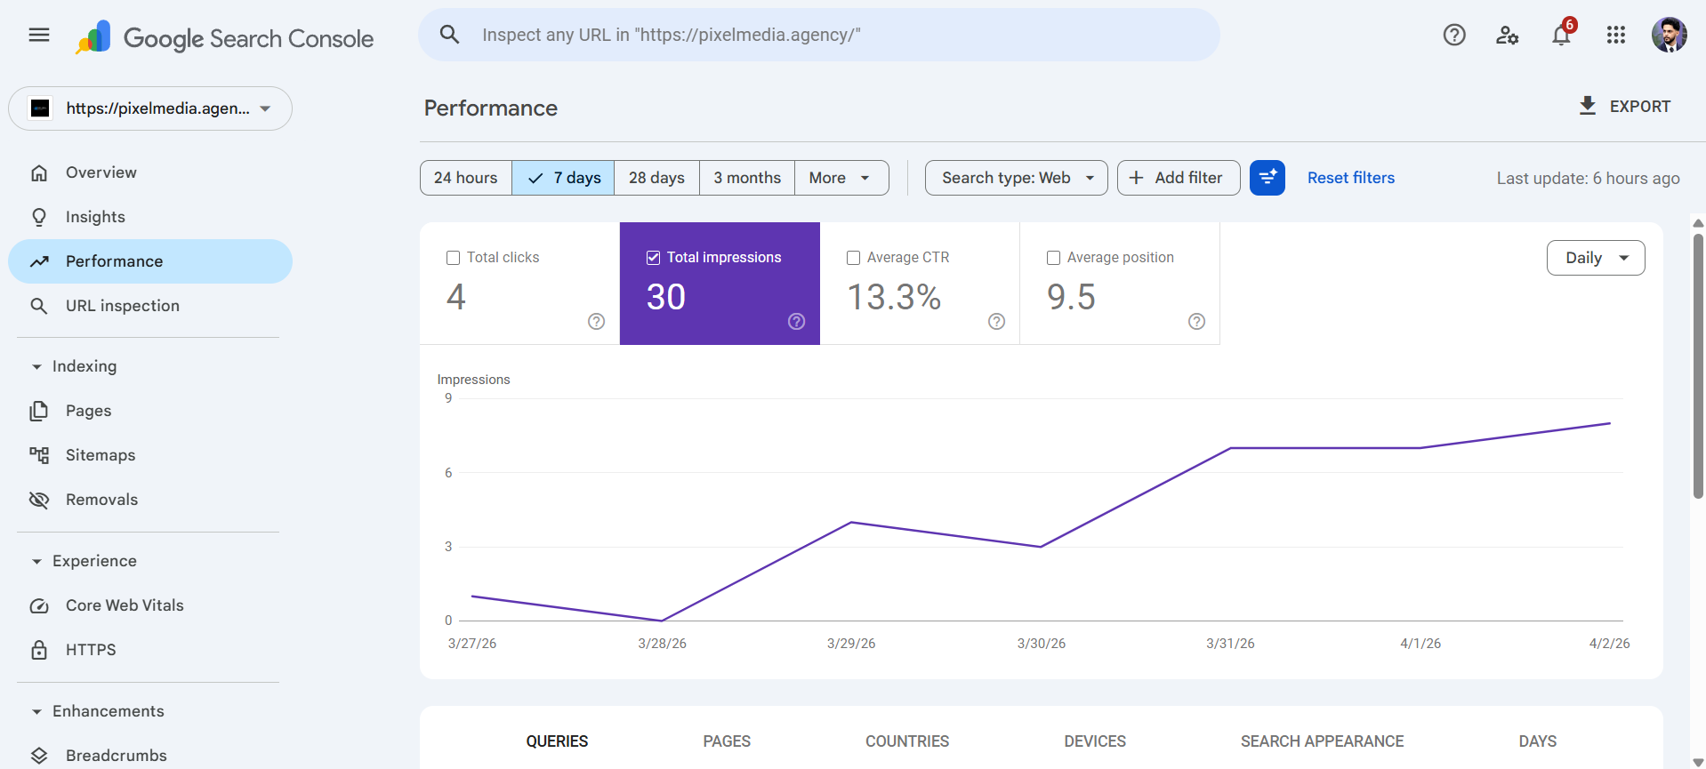
Task: Open the property selector dropdown
Action: click(x=150, y=108)
